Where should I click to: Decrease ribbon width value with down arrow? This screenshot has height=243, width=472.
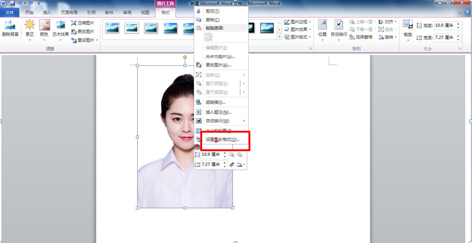458,39
